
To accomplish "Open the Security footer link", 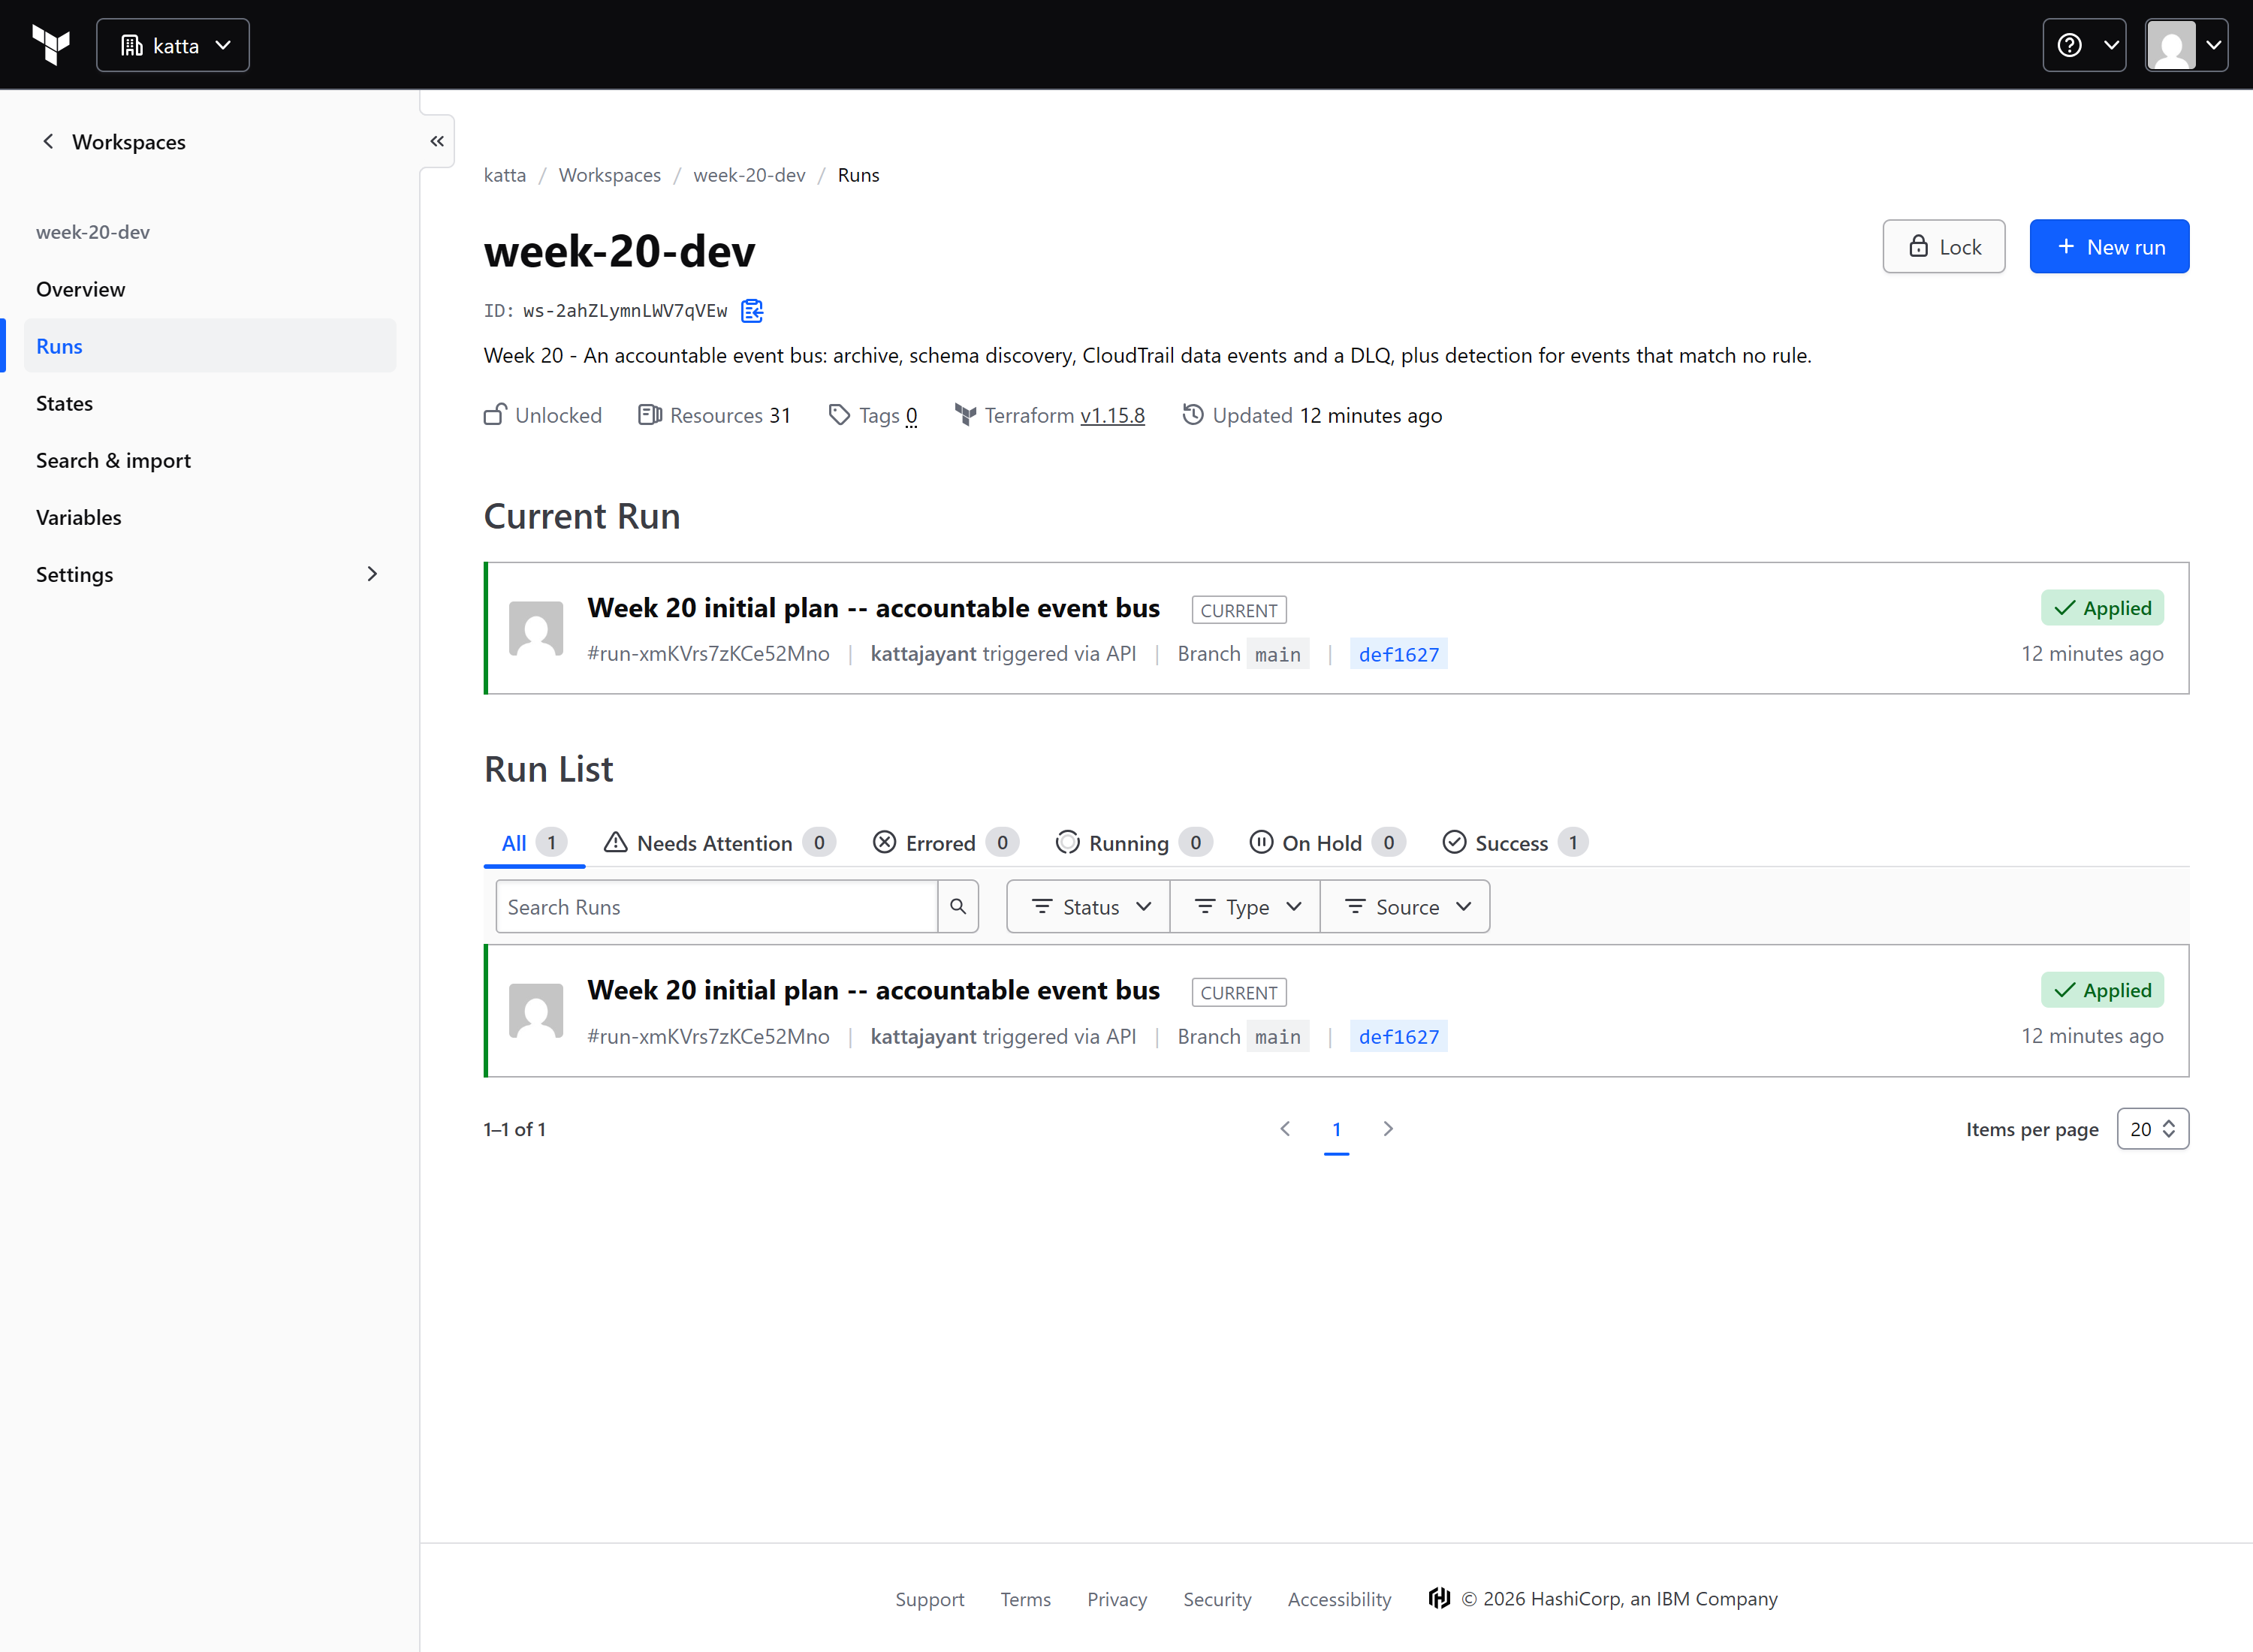I will [1217, 1599].
